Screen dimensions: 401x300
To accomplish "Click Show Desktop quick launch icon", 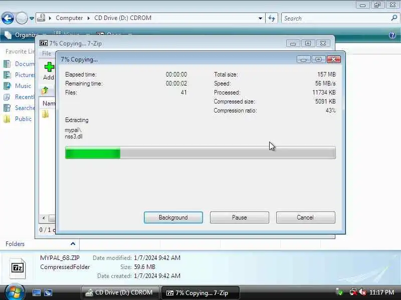I will [37, 292].
